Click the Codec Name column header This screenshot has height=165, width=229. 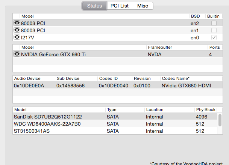175,78
